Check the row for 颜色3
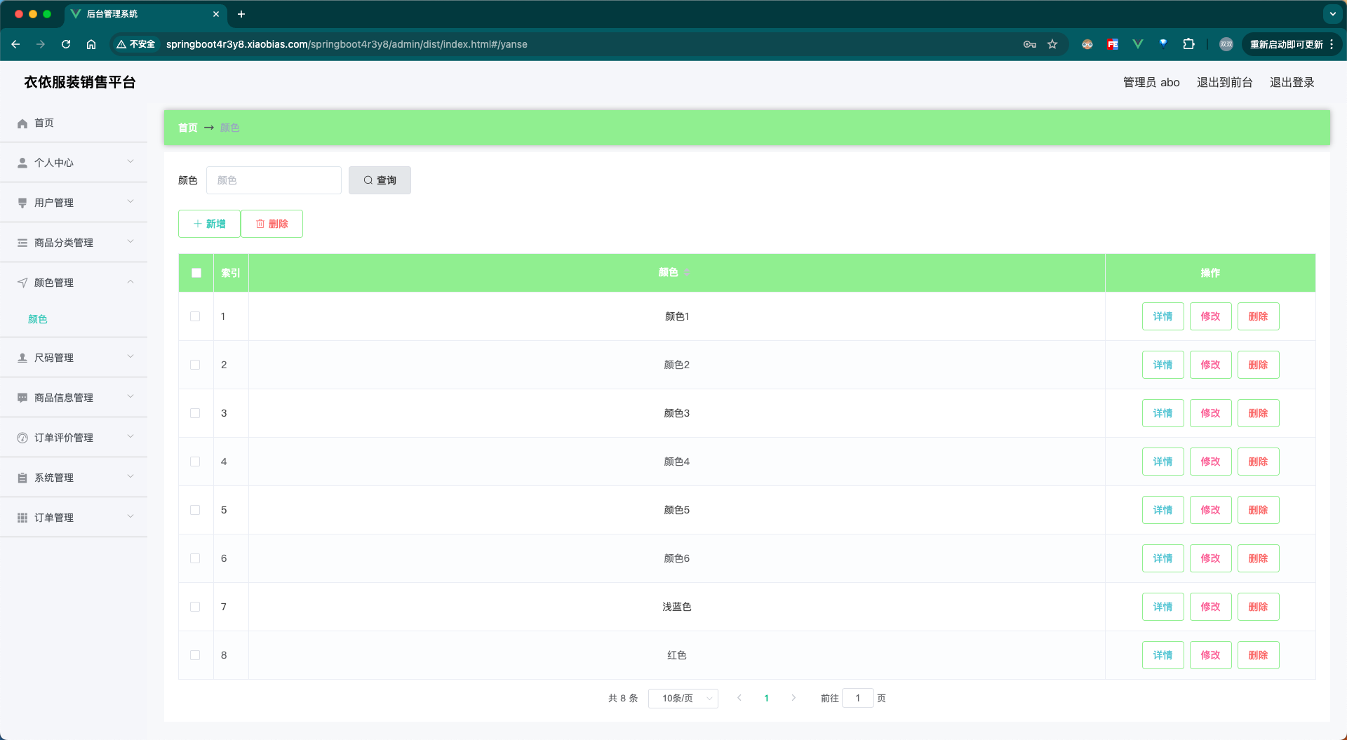 pyautogui.click(x=195, y=413)
